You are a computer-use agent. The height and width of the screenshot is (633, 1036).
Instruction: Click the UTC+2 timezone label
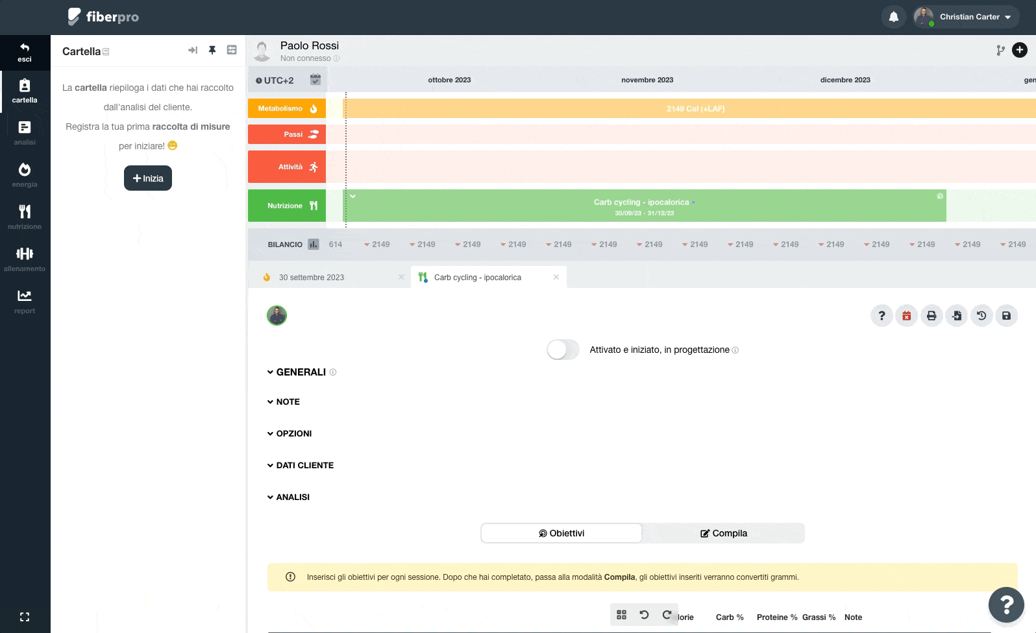pyautogui.click(x=275, y=80)
